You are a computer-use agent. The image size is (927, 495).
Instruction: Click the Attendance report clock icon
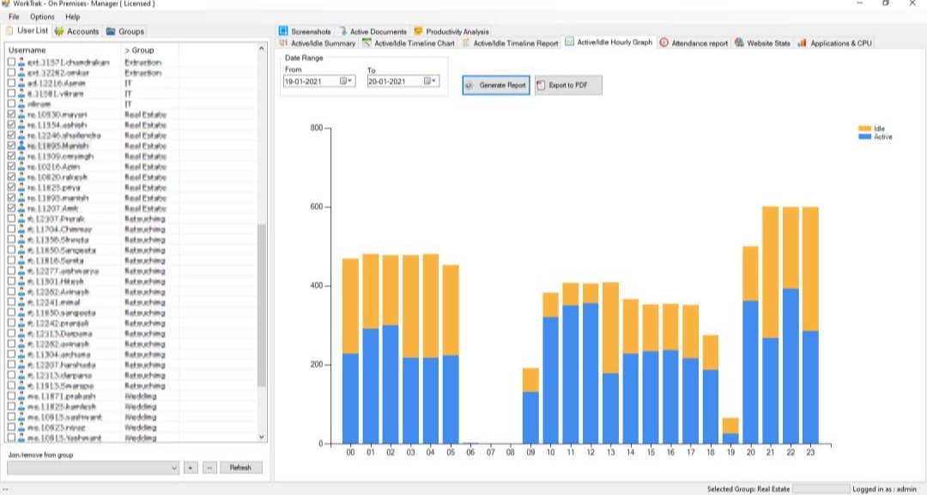[x=663, y=43]
